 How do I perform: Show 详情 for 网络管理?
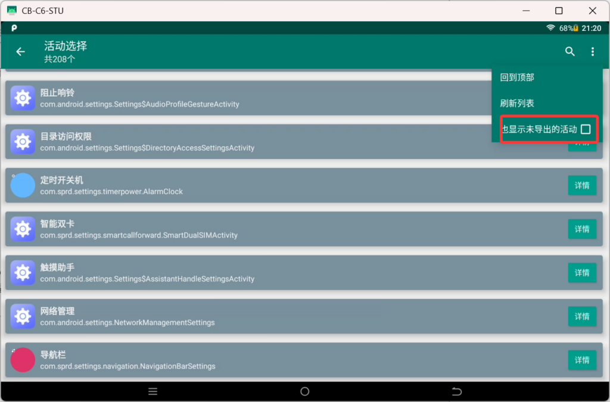click(582, 316)
